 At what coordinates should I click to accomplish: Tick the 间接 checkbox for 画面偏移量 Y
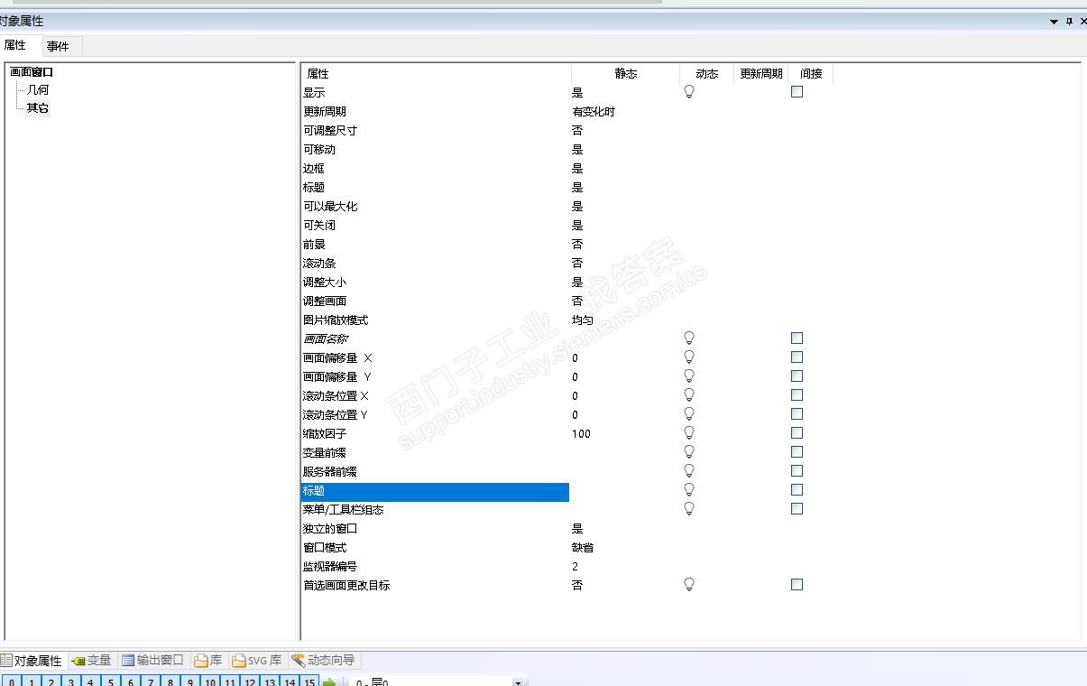click(797, 376)
